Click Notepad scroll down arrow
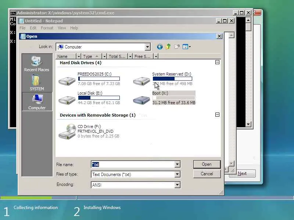Screen dimensions: 294x220 point(232,164)
